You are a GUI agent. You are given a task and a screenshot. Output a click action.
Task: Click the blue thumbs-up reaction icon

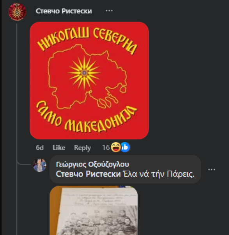pos(125,147)
